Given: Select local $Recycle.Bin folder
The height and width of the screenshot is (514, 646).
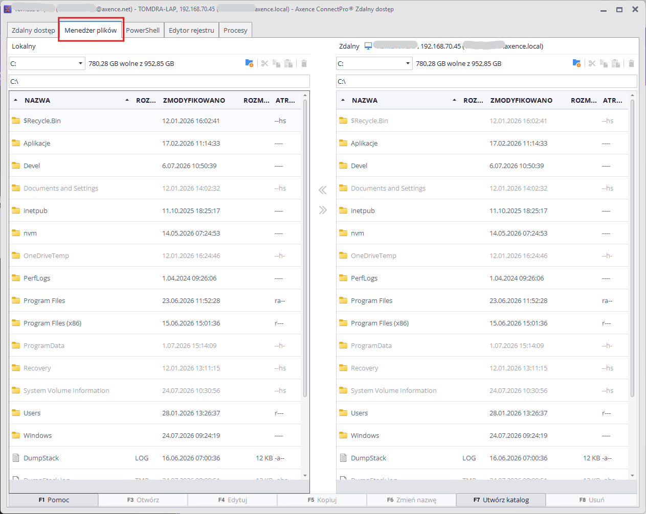Looking at the screenshot, I should tap(155, 121).
